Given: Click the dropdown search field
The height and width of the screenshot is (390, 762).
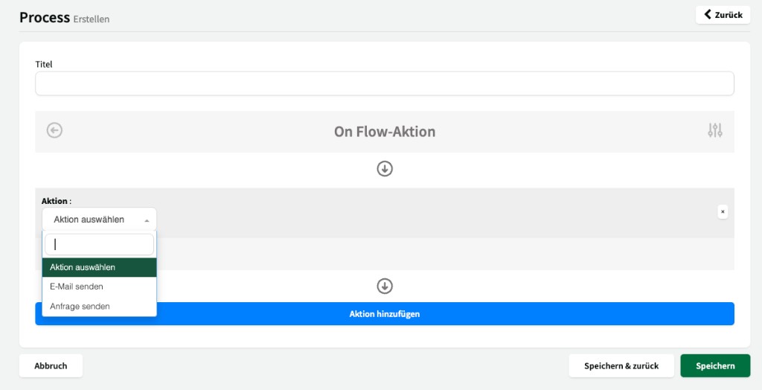Looking at the screenshot, I should pyautogui.click(x=99, y=244).
